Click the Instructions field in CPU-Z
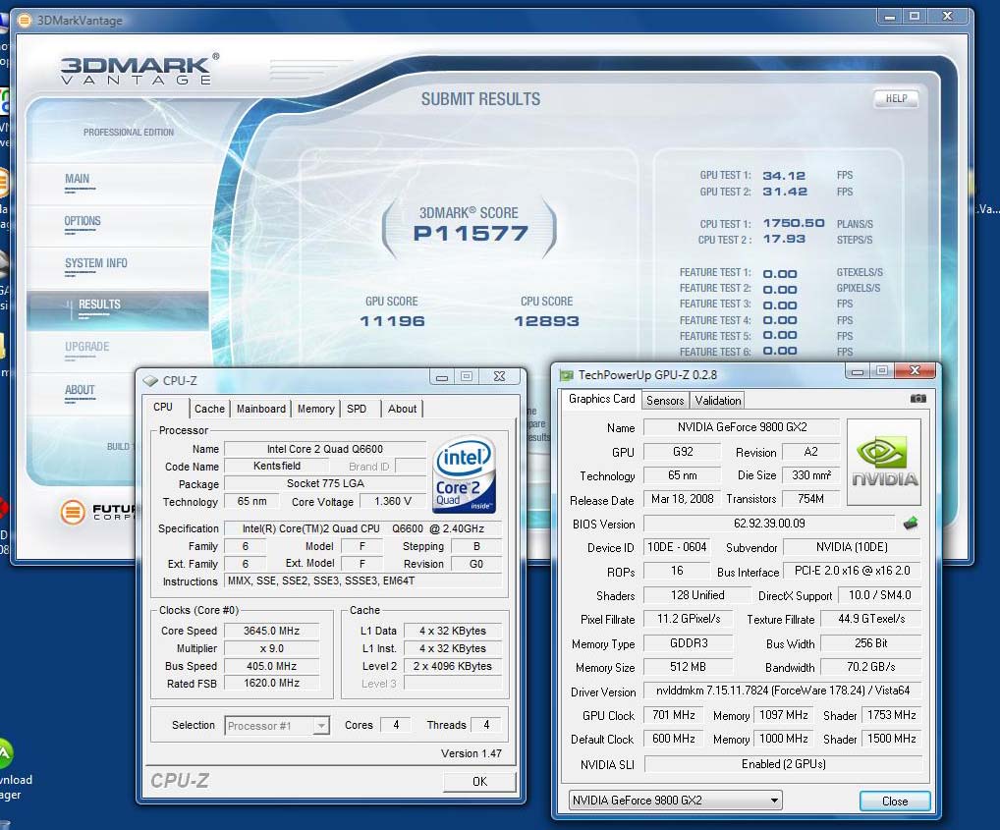 coord(362,581)
